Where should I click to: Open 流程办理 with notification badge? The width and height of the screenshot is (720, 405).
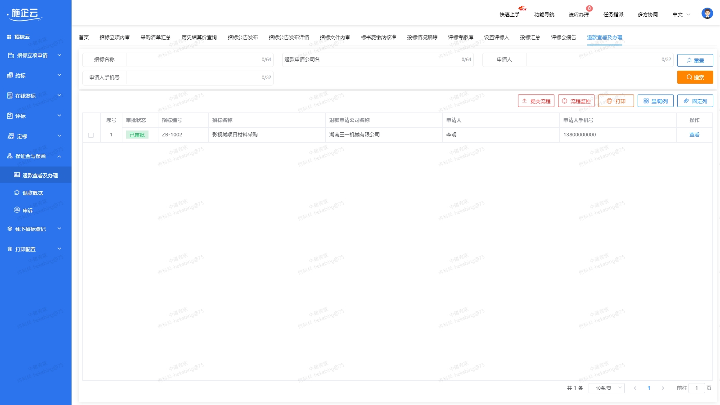(579, 14)
